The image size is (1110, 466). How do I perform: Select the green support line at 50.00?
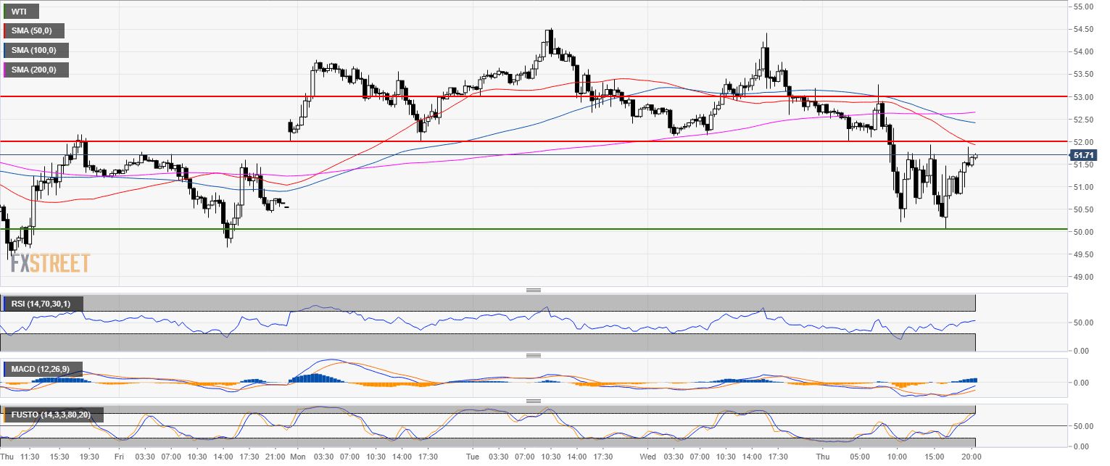click(x=508, y=229)
